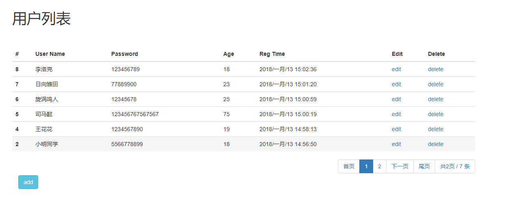Delete user 司马懿

pos(435,114)
